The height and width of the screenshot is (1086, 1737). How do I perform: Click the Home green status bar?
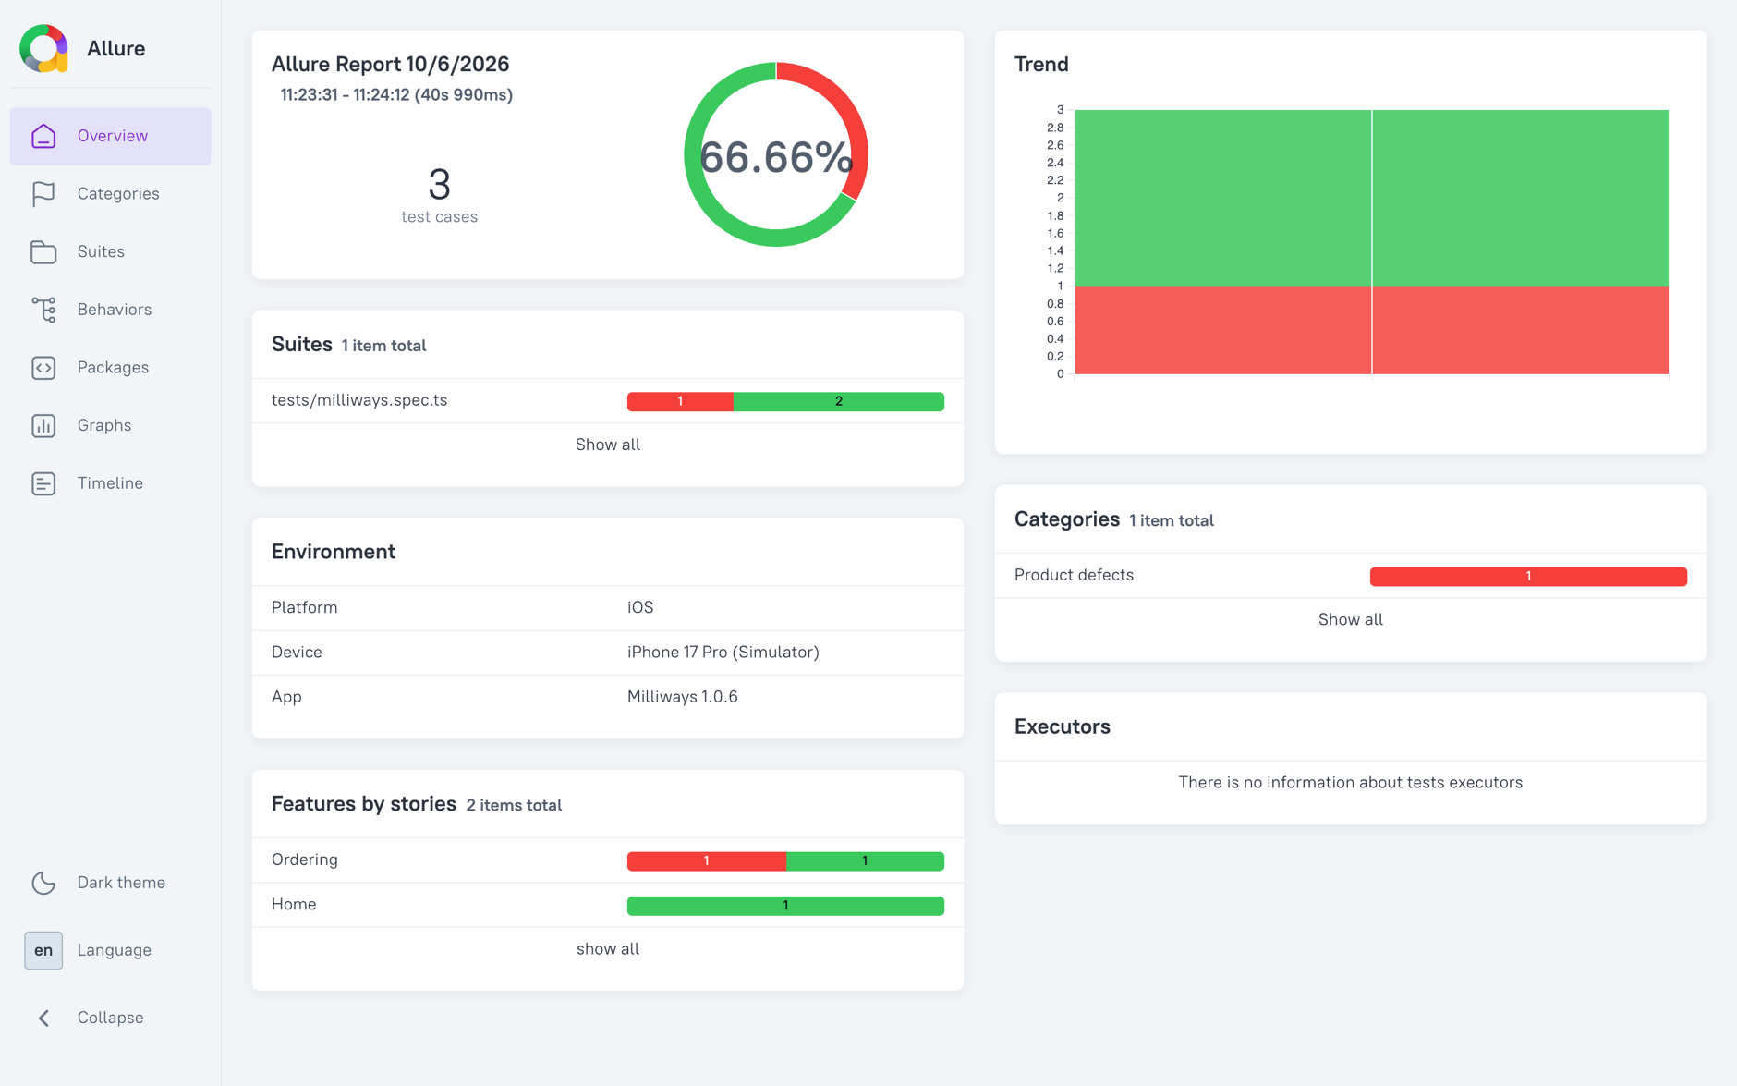click(x=785, y=906)
